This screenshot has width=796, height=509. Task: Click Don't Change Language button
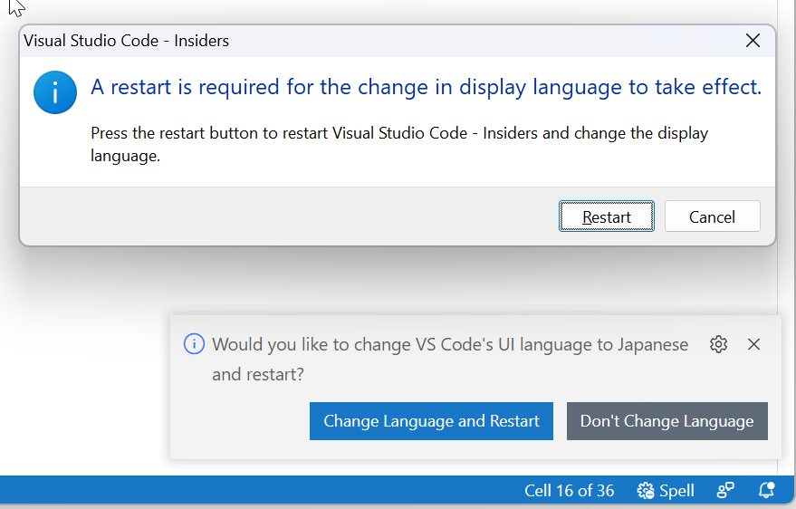point(667,421)
